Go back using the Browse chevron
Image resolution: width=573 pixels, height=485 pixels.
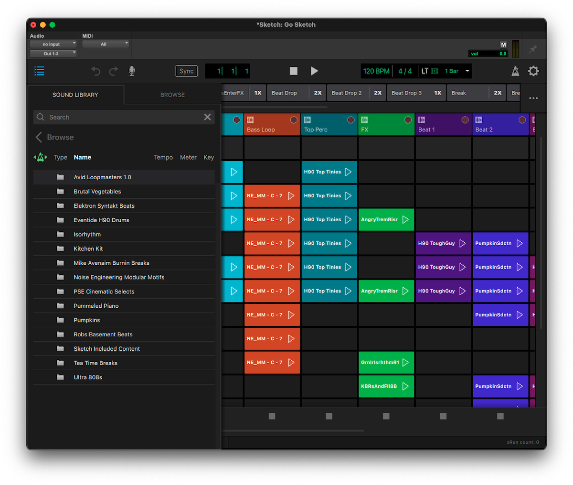(39, 137)
